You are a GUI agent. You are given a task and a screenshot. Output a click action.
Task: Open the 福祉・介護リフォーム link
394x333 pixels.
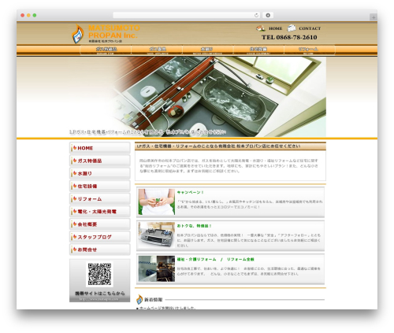click(196, 259)
